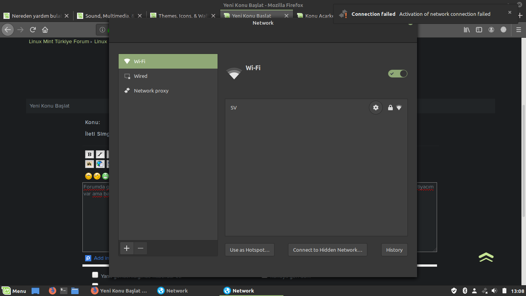Open Network proxy settings
Image resolution: width=526 pixels, height=296 pixels.
click(x=168, y=91)
